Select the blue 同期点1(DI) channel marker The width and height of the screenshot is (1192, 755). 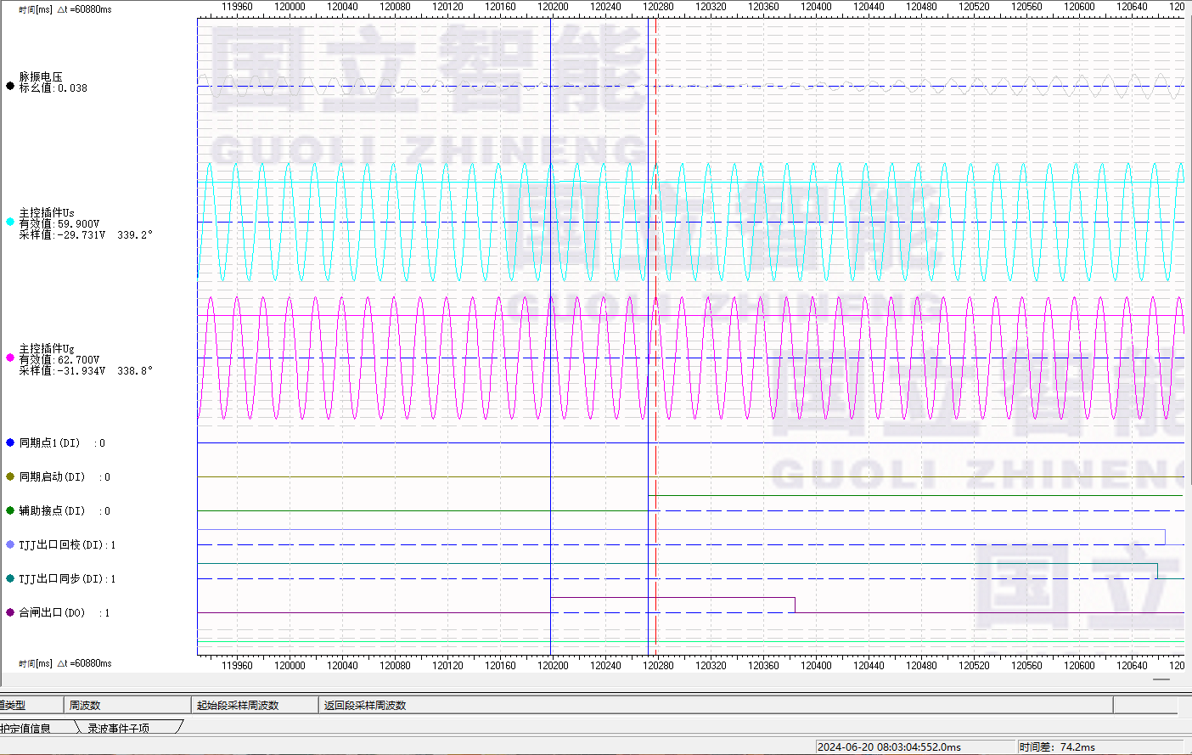[x=10, y=442]
